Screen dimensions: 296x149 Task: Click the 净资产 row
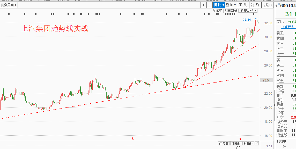pos(286,122)
